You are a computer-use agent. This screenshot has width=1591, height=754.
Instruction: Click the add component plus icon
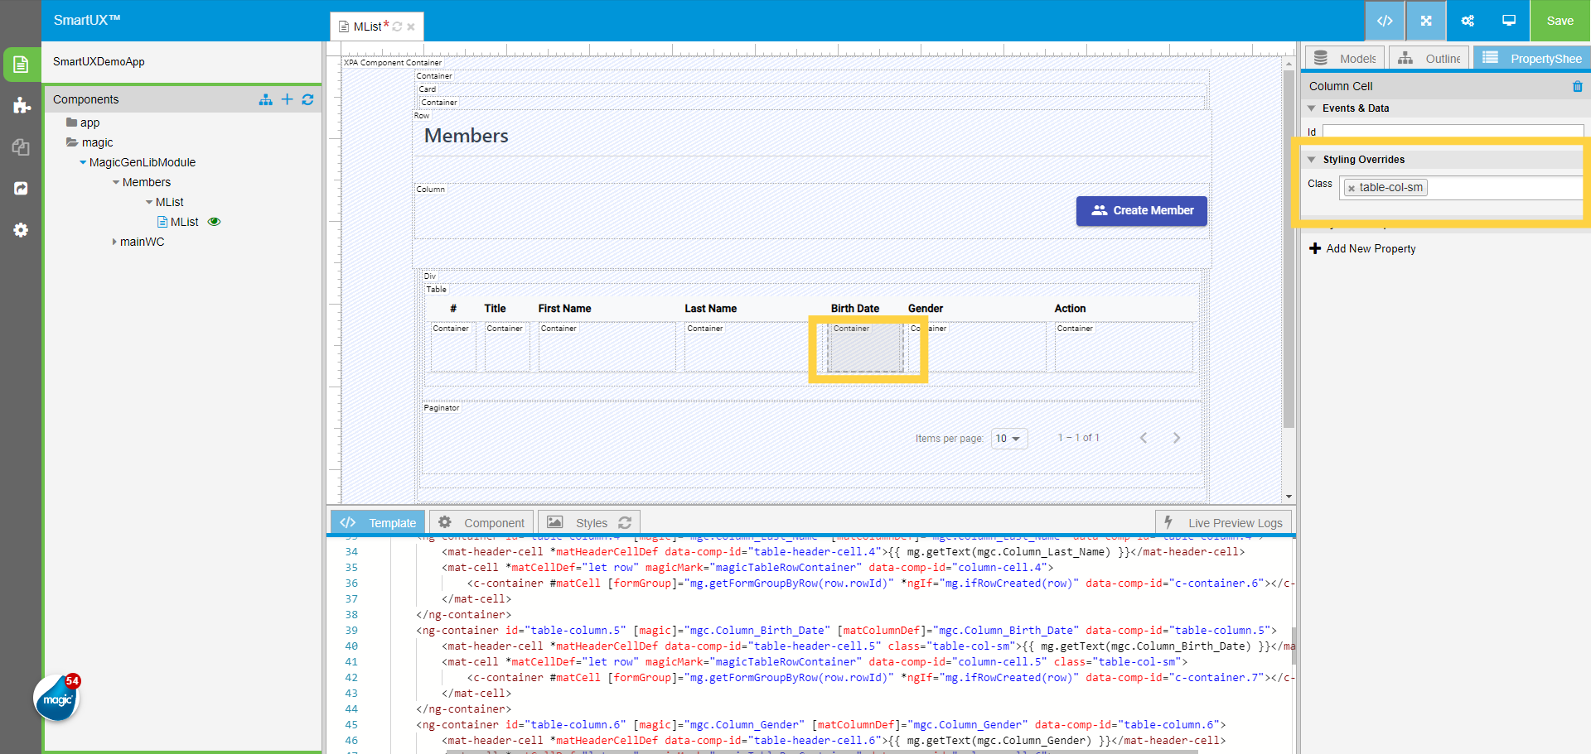pyautogui.click(x=287, y=99)
